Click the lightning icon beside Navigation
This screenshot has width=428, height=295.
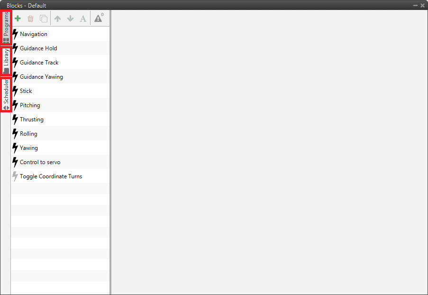[x=15, y=34]
